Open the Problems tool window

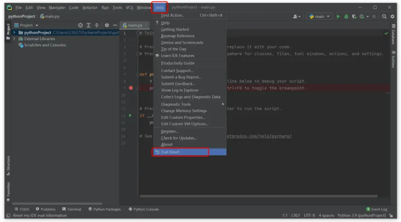click(46, 209)
